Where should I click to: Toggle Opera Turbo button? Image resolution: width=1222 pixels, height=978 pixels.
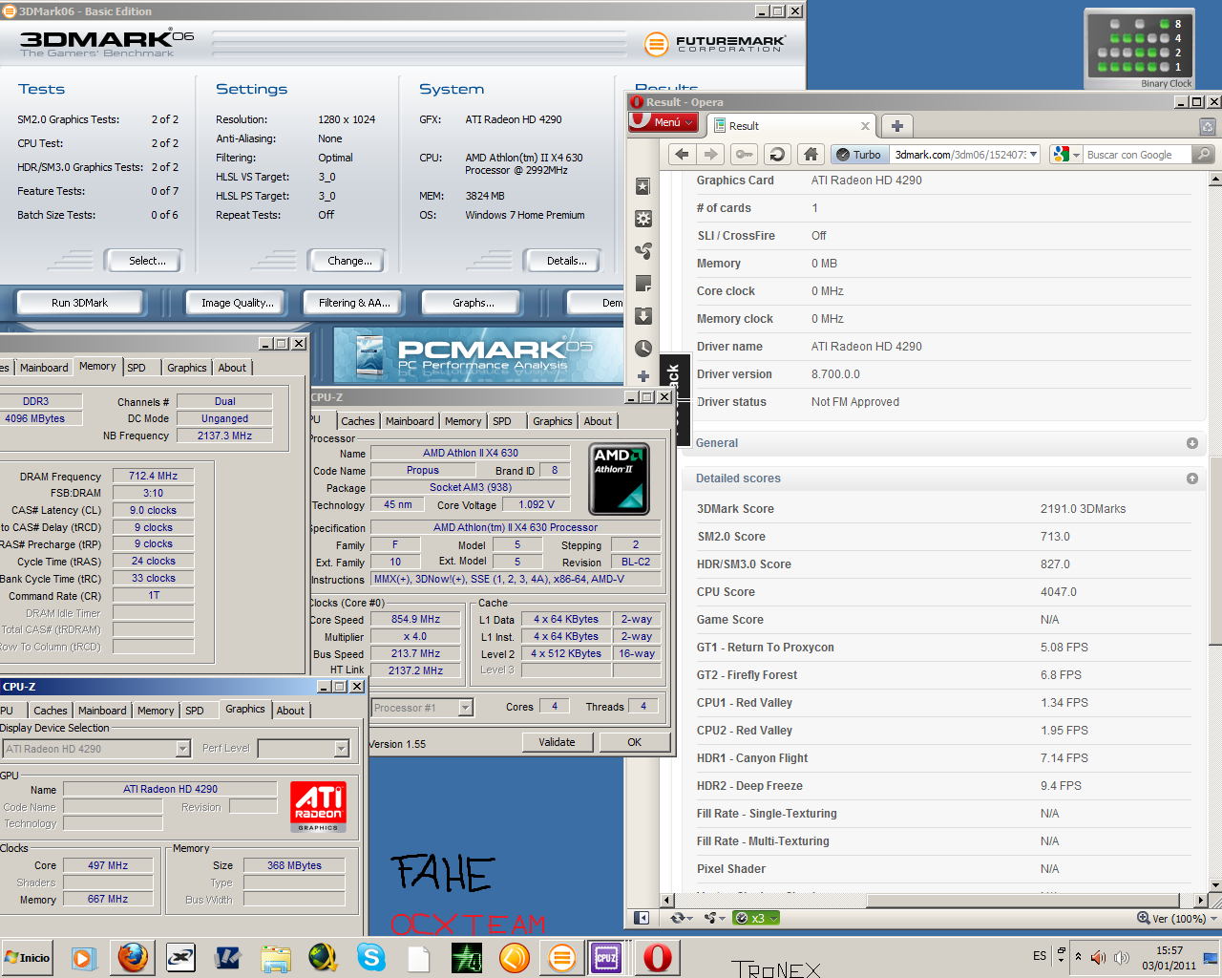pyautogui.click(x=858, y=154)
